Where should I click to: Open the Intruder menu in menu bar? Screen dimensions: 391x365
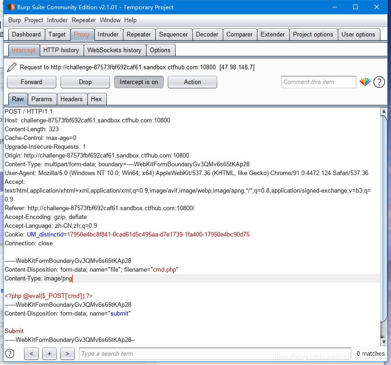(x=57, y=20)
